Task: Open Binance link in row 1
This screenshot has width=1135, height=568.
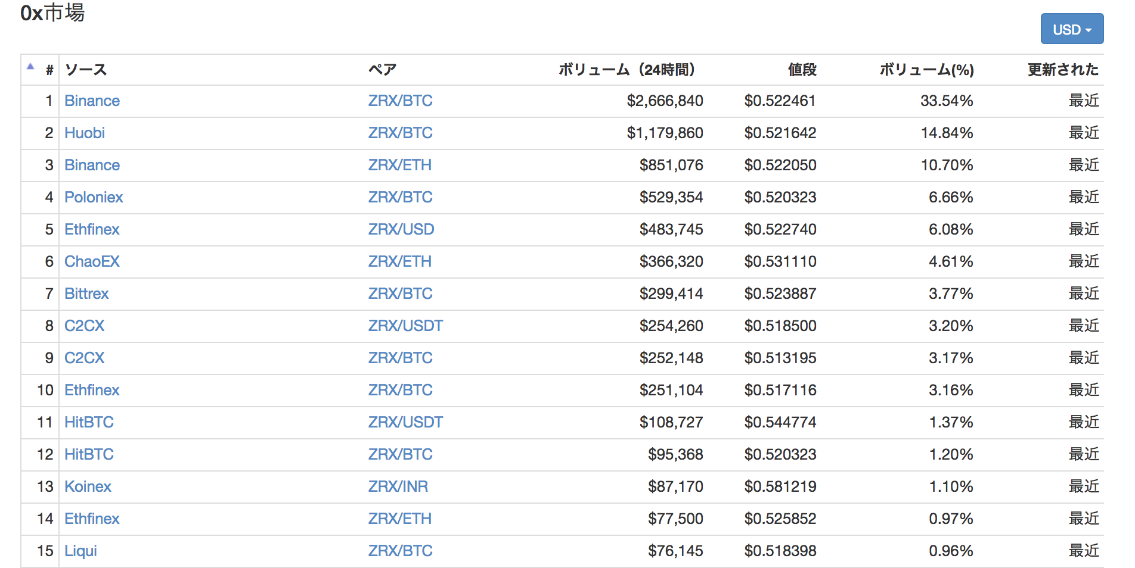Action: point(92,101)
